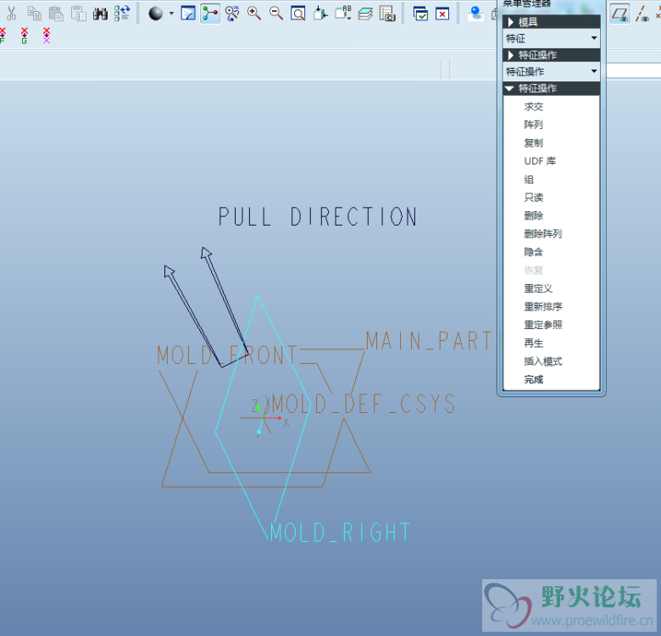Choose 插入模式 option
This screenshot has width=661, height=636.
point(543,361)
